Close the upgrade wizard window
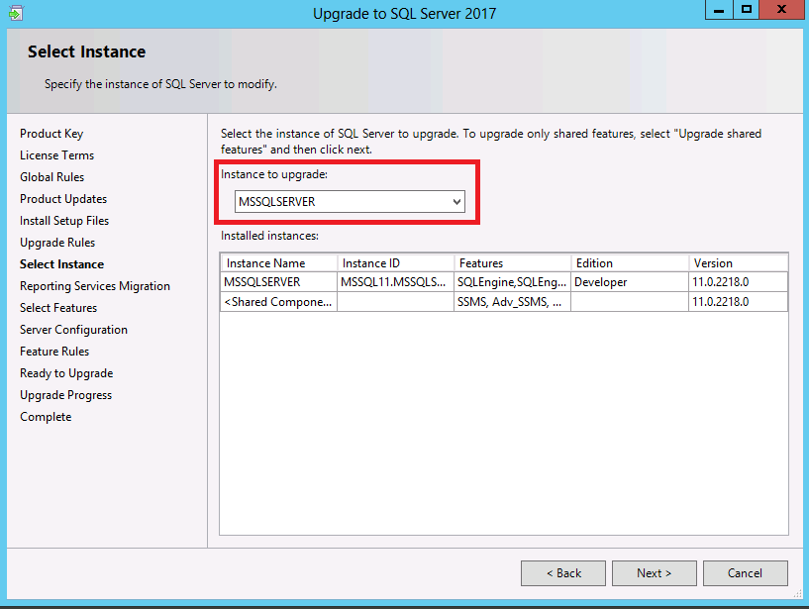809x609 pixels. 781,10
